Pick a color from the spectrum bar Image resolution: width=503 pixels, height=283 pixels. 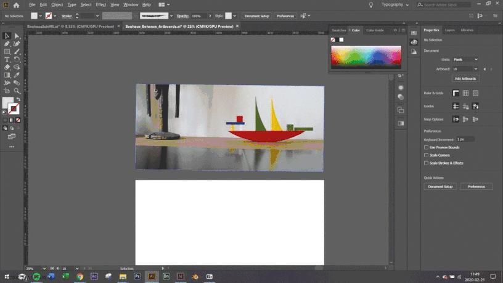(x=366, y=57)
